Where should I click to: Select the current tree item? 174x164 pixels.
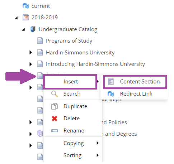click(x=41, y=6)
